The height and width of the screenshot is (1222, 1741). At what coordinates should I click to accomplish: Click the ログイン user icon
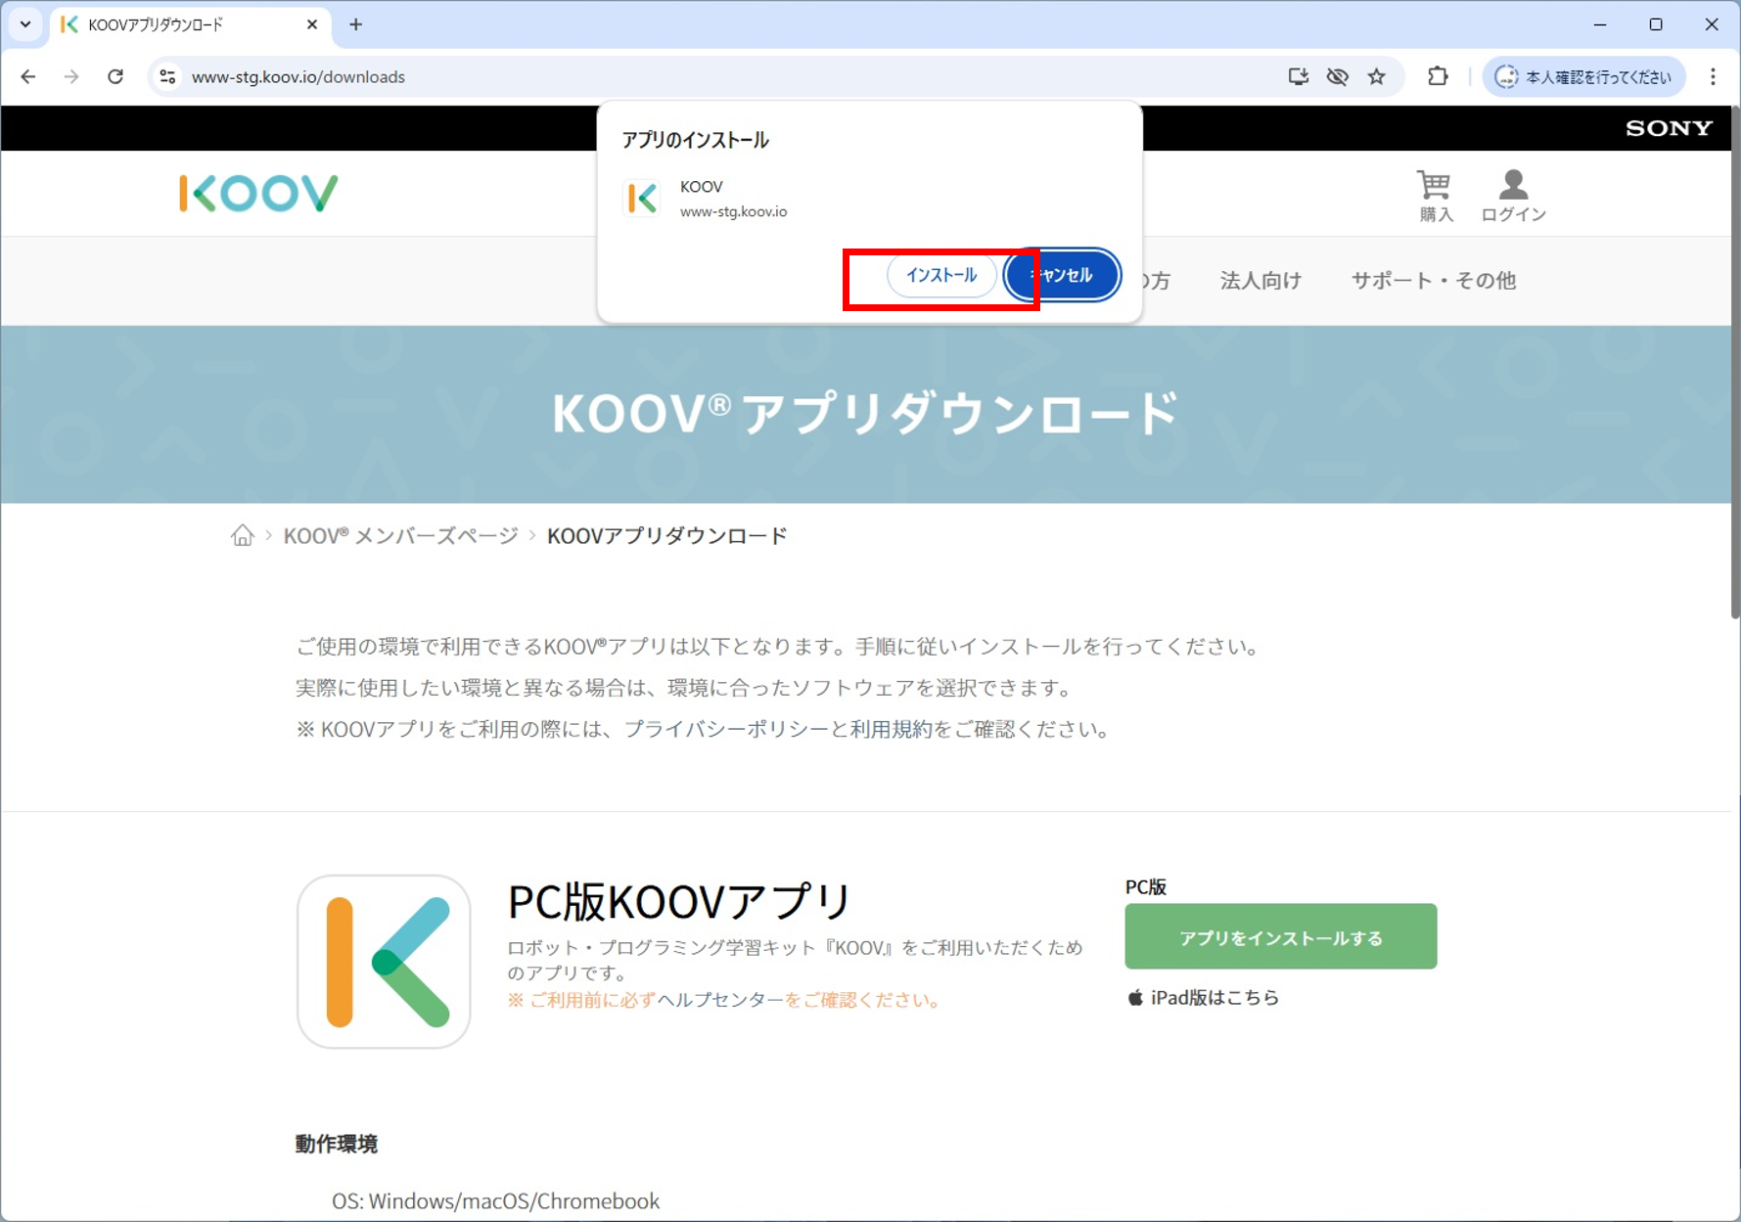tap(1513, 195)
